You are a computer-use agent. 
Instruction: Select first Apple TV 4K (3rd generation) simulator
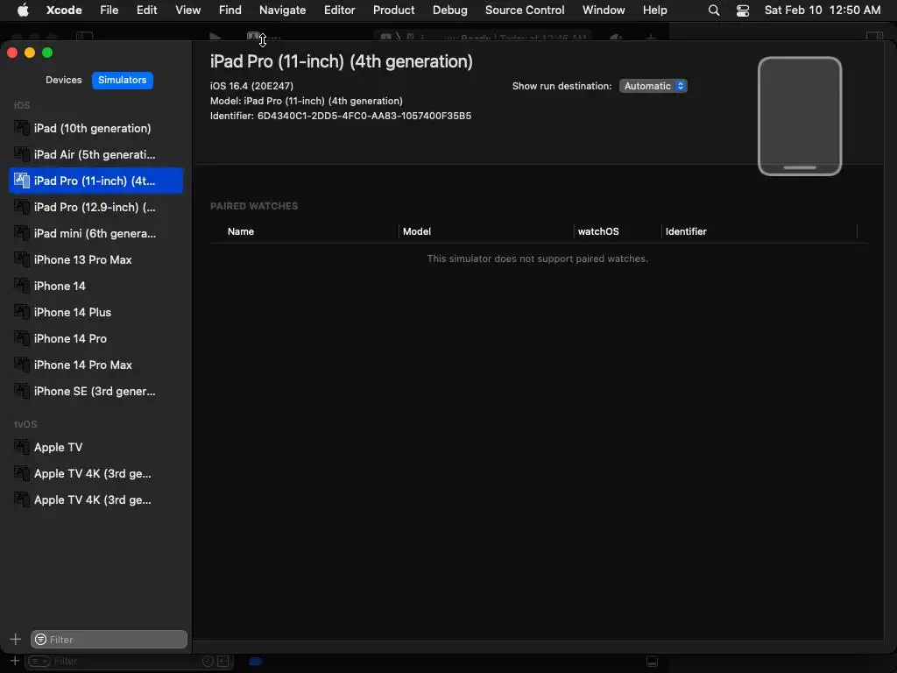[95, 473]
